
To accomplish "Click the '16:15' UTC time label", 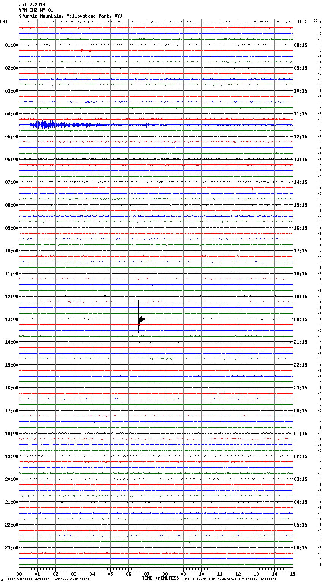I will coord(301,228).
